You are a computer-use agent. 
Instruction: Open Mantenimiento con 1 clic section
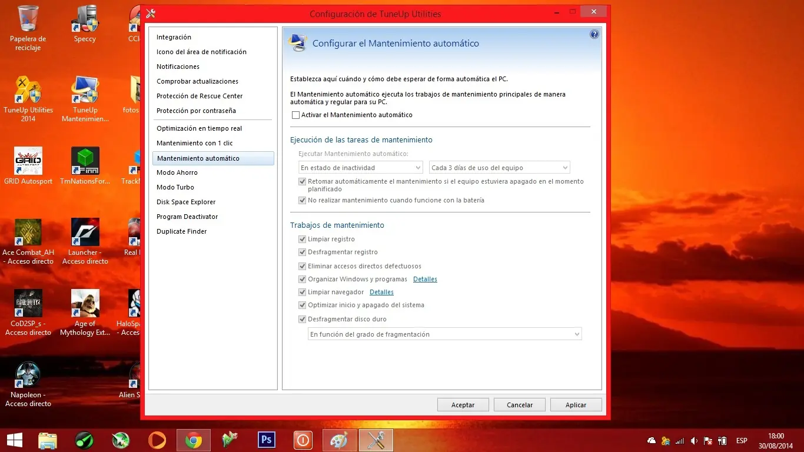point(194,144)
